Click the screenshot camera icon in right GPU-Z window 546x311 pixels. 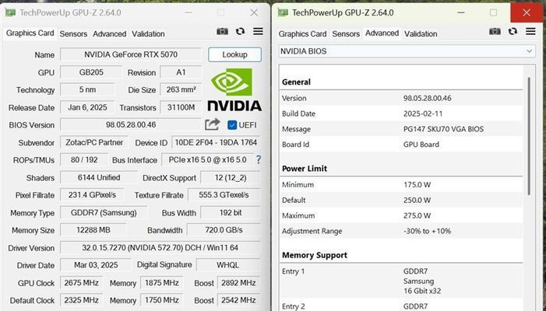pos(495,32)
